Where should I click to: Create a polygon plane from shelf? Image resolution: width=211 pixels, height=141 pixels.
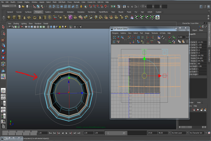pyautogui.click(x=29, y=17)
